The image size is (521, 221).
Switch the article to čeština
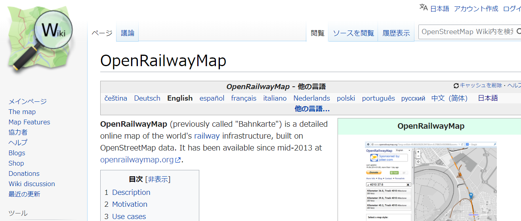(x=116, y=98)
